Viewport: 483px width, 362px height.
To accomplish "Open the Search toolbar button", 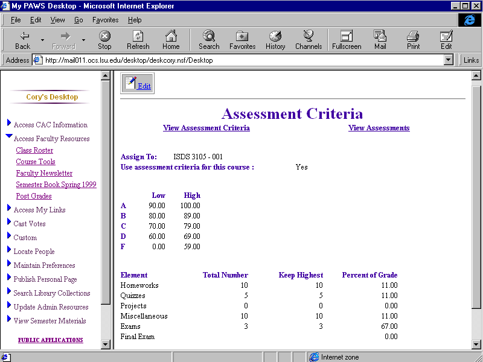I will (x=209, y=40).
